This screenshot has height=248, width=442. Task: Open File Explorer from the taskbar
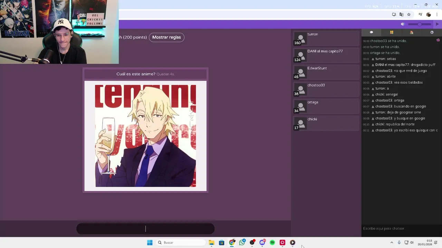[211, 242]
